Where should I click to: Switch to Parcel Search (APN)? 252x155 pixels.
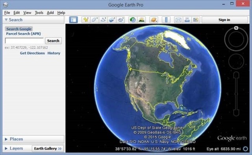click(24, 33)
